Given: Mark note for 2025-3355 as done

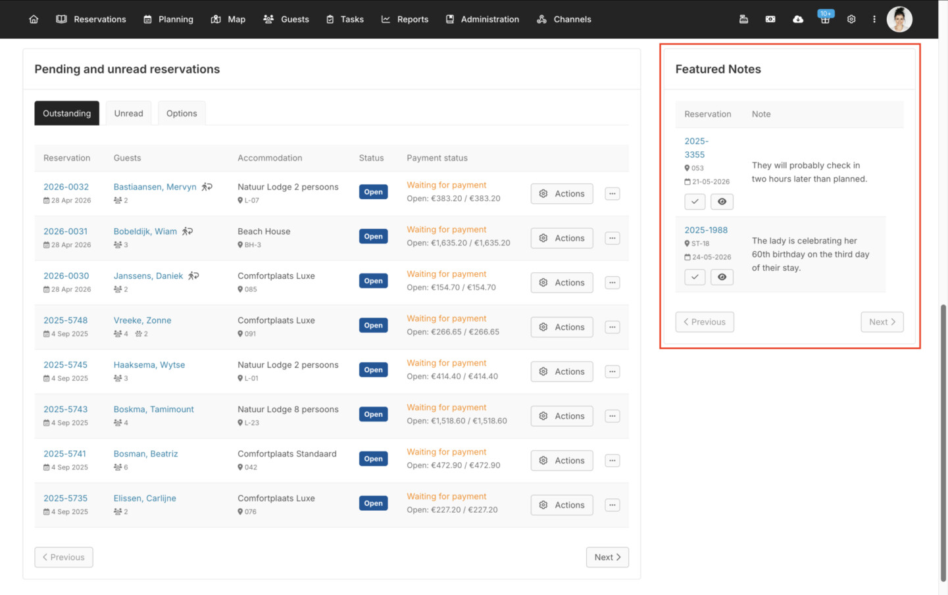Looking at the screenshot, I should pyautogui.click(x=695, y=201).
